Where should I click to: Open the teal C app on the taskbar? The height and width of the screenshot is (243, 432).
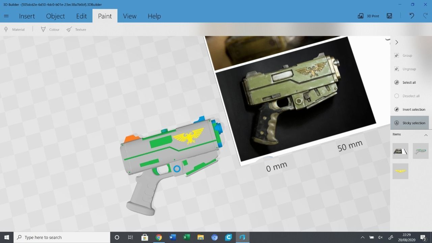pyautogui.click(x=228, y=237)
